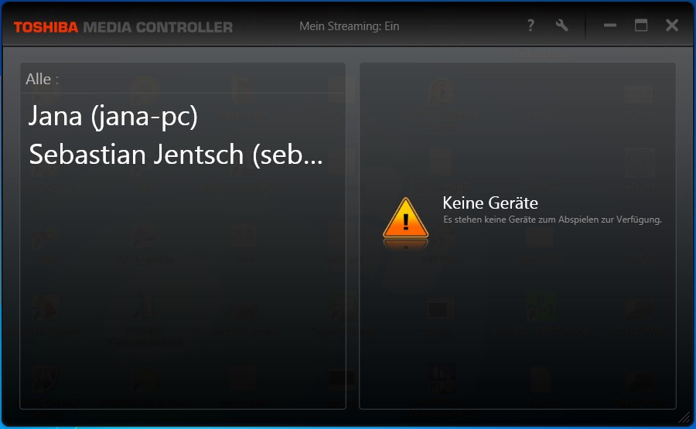Click the orange warning triangle icon
The height and width of the screenshot is (429, 696).
(x=405, y=218)
